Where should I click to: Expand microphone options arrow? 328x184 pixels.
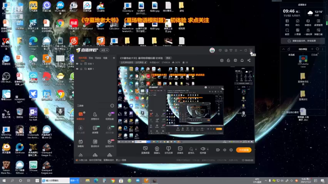(x=196, y=149)
